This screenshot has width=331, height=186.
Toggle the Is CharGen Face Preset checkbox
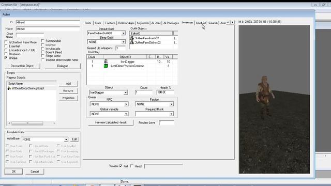pos(6,42)
